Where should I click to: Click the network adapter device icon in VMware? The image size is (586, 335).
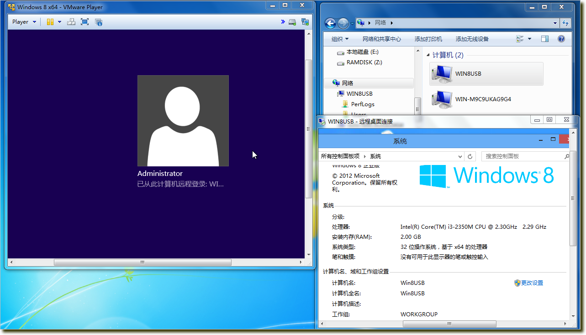[305, 22]
